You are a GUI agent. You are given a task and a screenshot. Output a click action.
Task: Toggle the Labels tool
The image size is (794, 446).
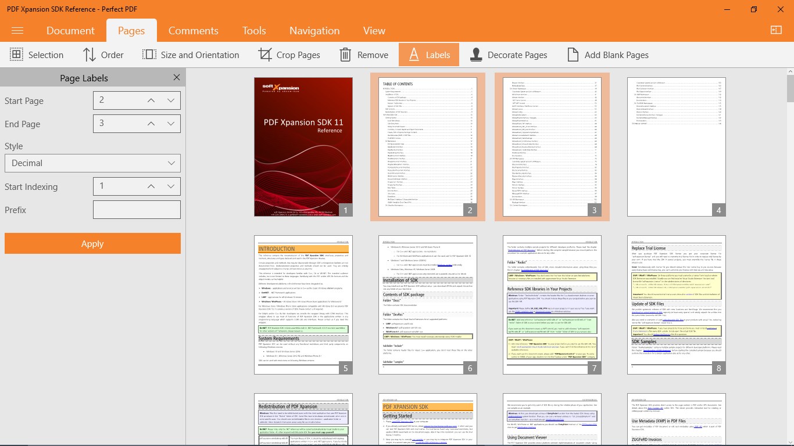[x=429, y=55]
